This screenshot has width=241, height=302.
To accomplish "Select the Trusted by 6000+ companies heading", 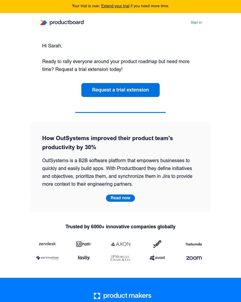I will pyautogui.click(x=120, y=226).
